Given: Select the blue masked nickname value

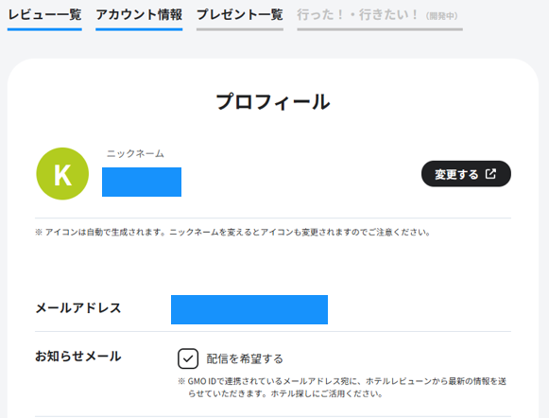Looking at the screenshot, I should pyautogui.click(x=142, y=182).
